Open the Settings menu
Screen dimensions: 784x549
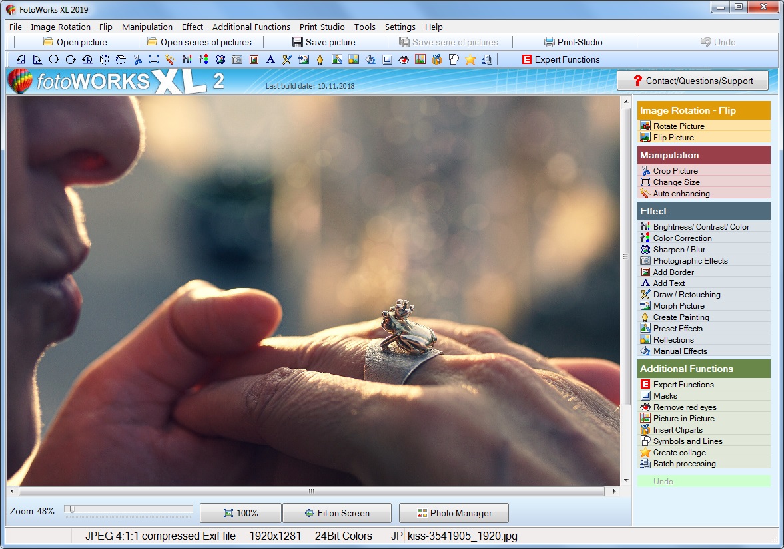400,27
